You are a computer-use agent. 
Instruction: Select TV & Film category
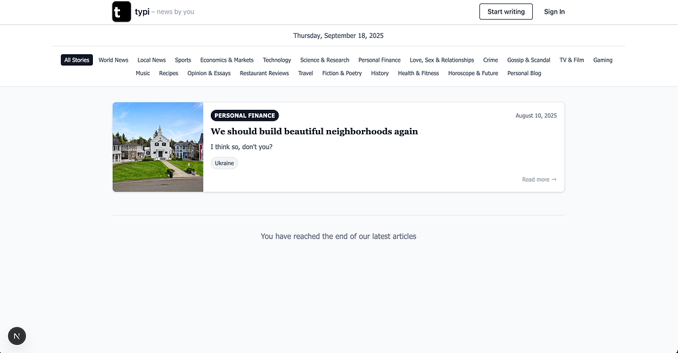[x=572, y=60]
